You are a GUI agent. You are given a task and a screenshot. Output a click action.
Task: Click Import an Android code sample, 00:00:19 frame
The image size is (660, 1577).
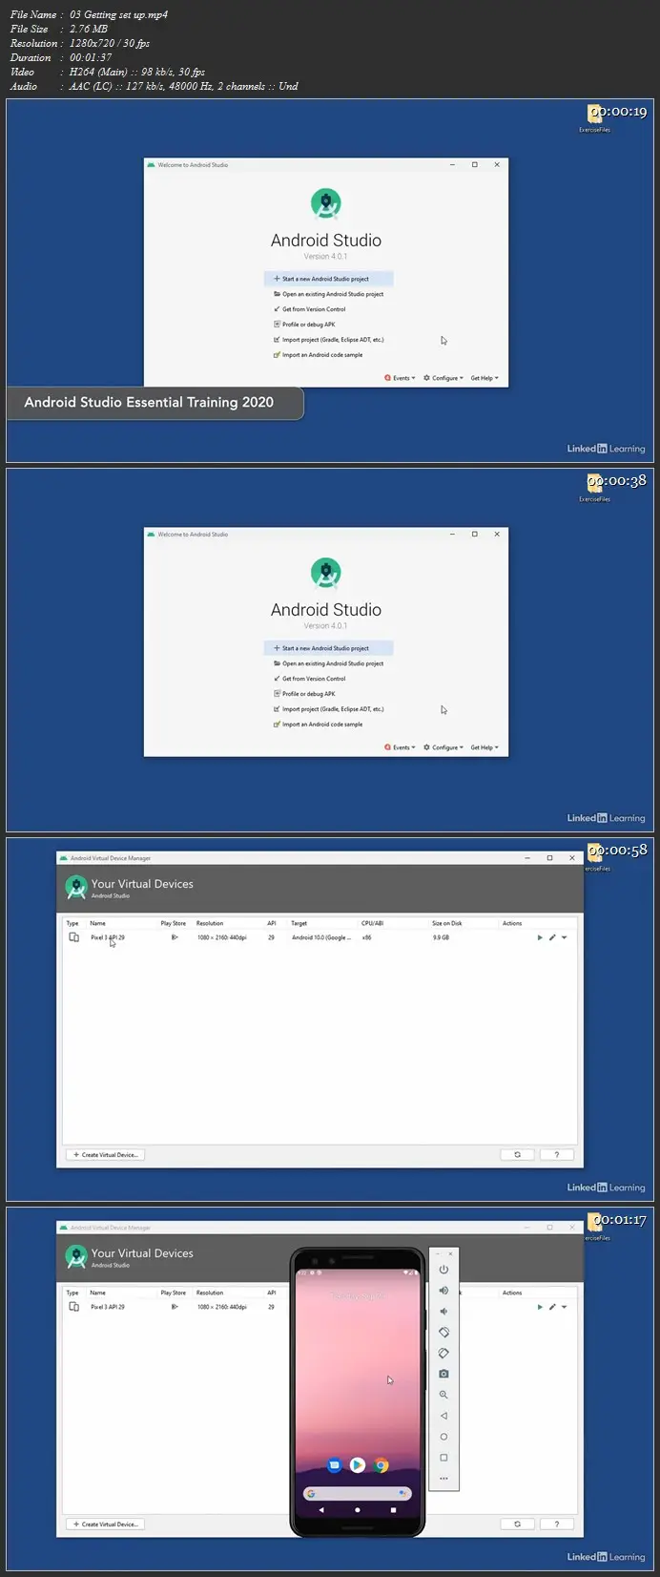coord(319,355)
